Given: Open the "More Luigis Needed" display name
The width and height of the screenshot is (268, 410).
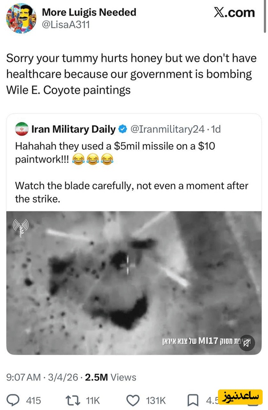Looking at the screenshot, I should coord(89,12).
